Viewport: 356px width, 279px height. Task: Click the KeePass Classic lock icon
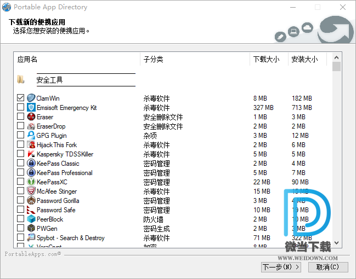point(31,163)
